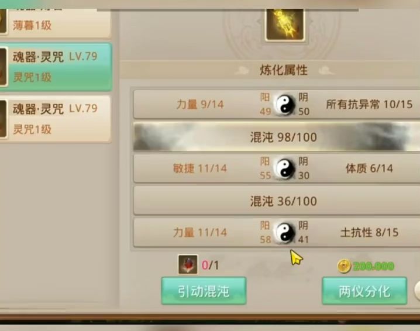
Task: Select the 力量 11/14 attribute
Action: point(200,232)
